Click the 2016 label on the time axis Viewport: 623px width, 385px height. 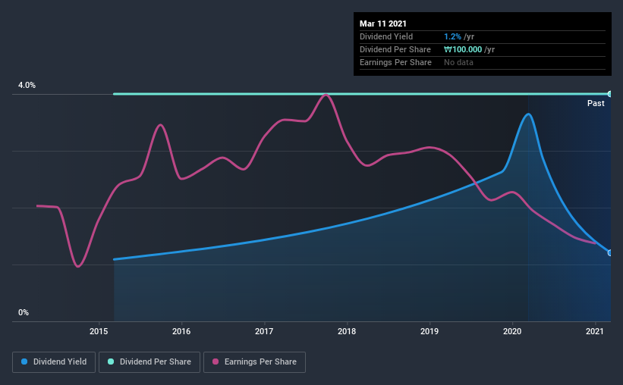[x=181, y=331]
